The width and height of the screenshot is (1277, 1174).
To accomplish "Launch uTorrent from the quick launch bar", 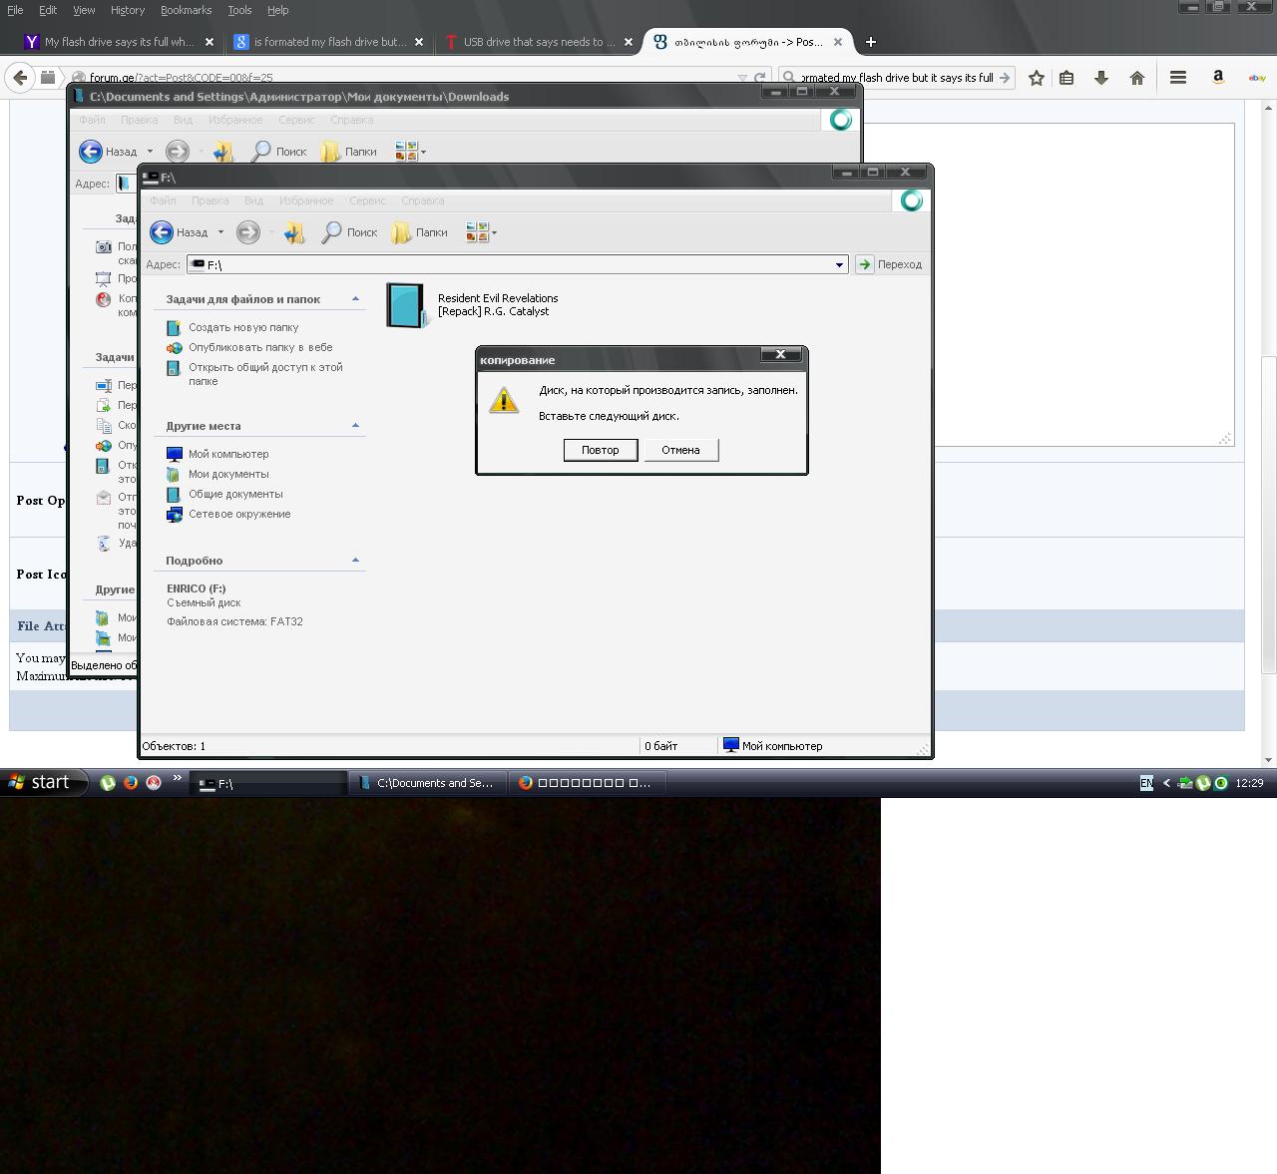I will click(x=108, y=783).
